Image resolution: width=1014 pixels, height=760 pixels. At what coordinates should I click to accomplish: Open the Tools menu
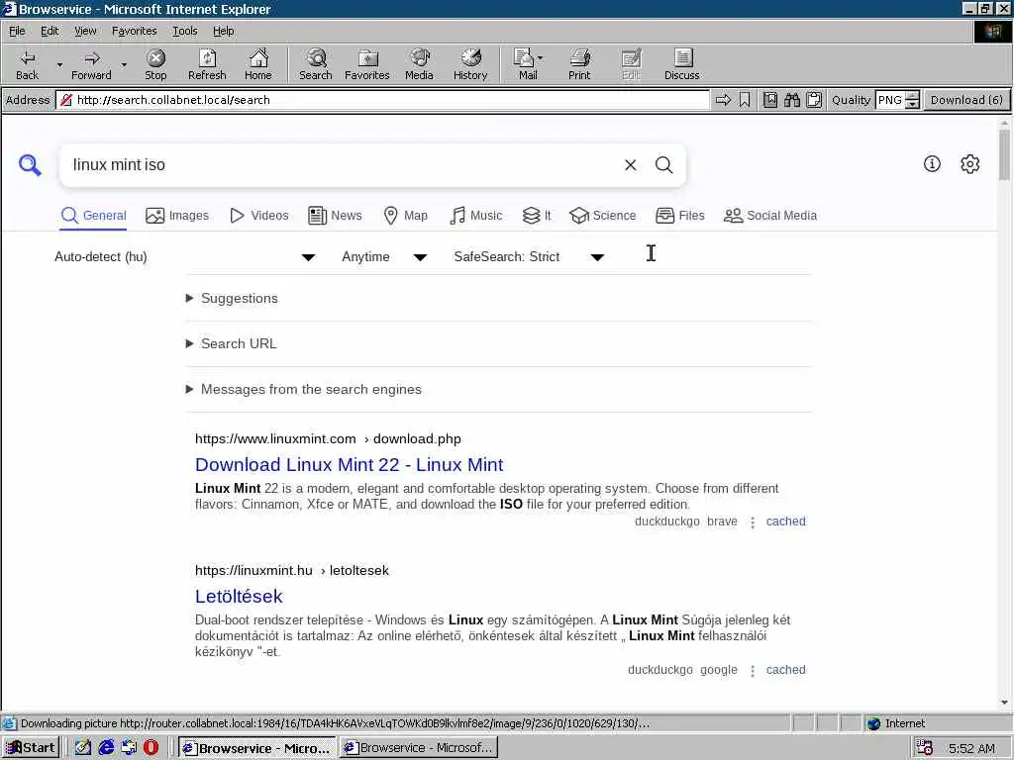184,31
